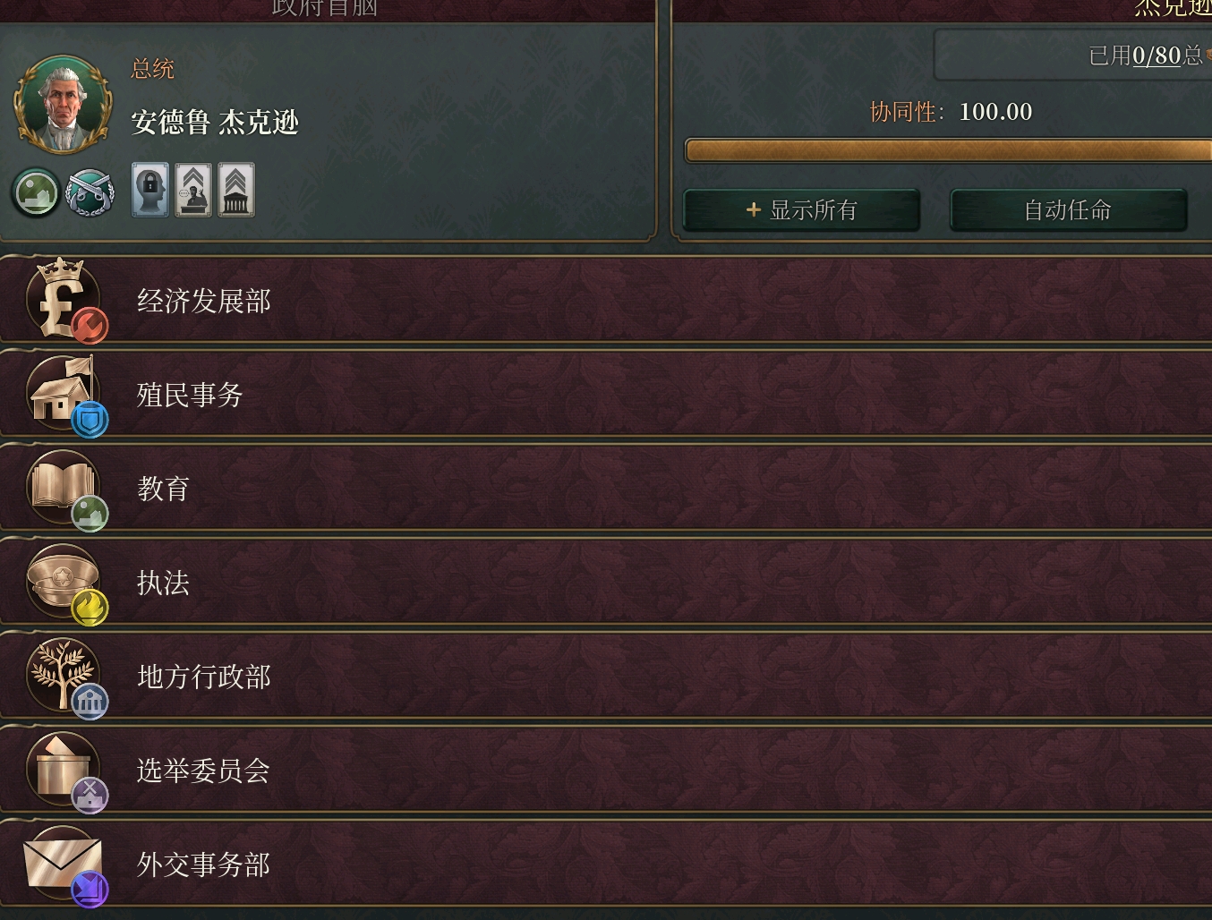The height and width of the screenshot is (920, 1212).
Task: Open the 经济发展部 ministry row
Action: tap(606, 301)
